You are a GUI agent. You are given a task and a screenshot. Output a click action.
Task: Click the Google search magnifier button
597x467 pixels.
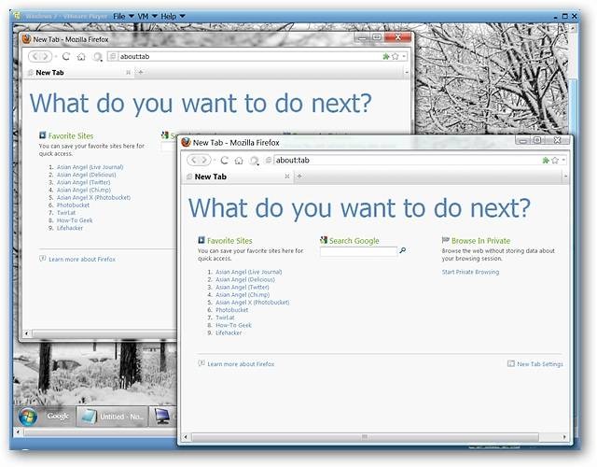click(402, 250)
